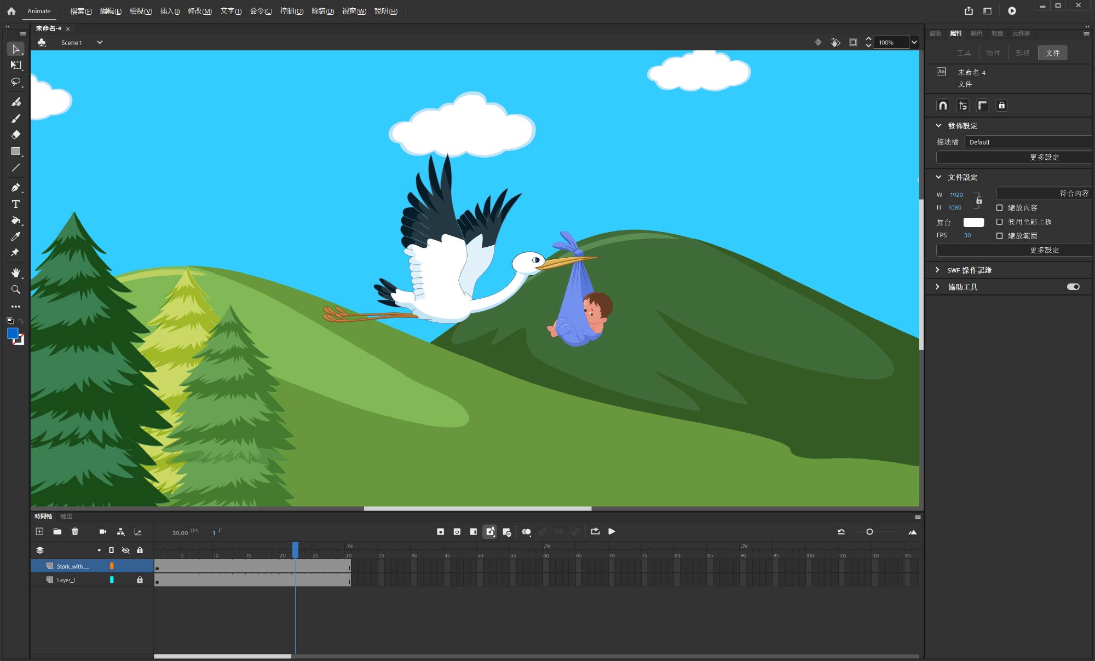The width and height of the screenshot is (1095, 661).
Task: Select the Text tool
Action: [16, 204]
